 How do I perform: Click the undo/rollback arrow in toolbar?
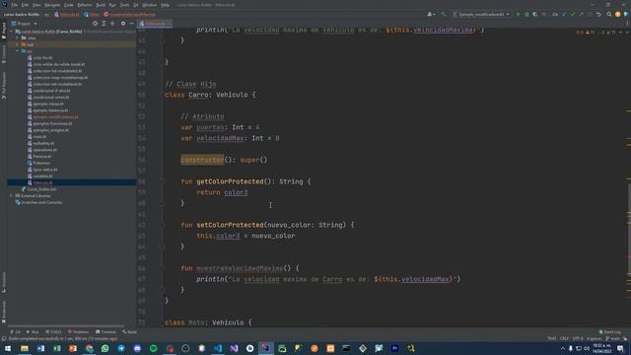tap(598, 14)
